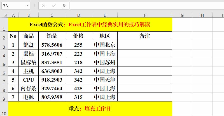This screenshot has width=224, height=116.
Task: Select column D header
Action: (79, 15)
